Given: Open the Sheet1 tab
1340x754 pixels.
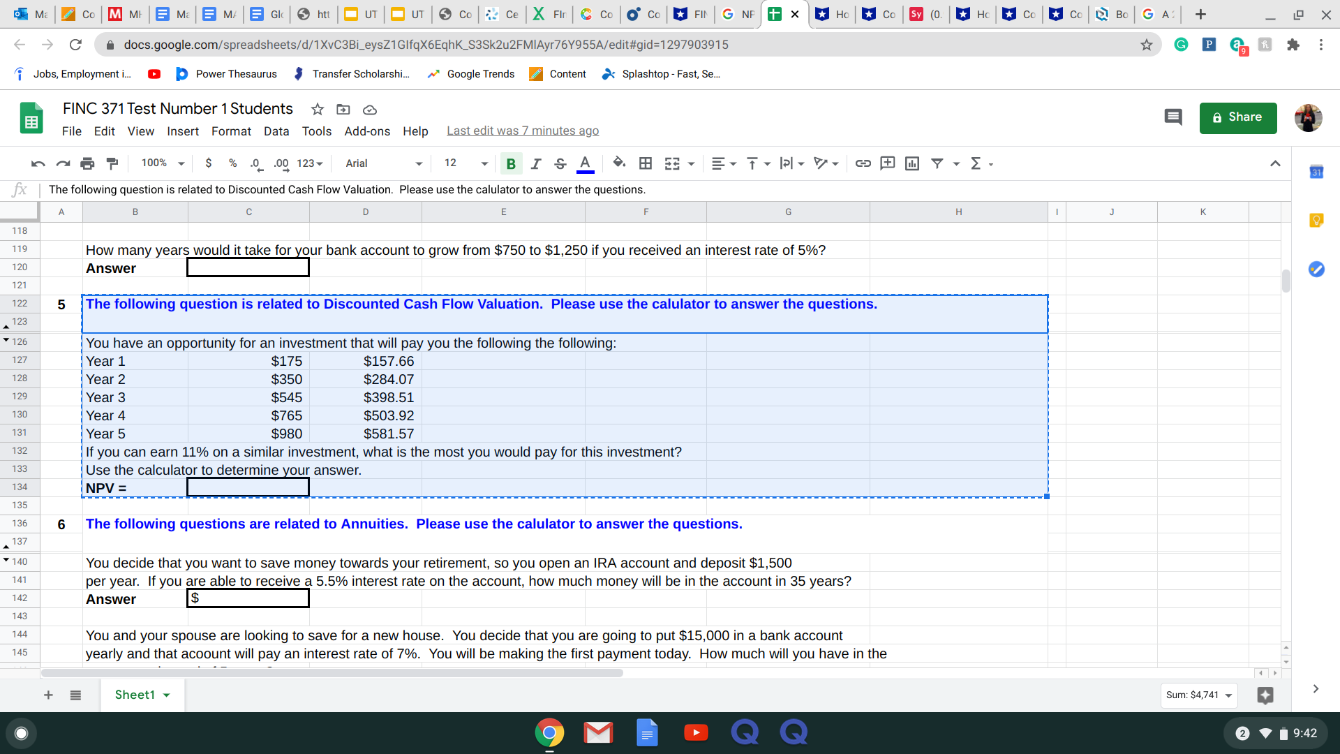Looking at the screenshot, I should 135,695.
